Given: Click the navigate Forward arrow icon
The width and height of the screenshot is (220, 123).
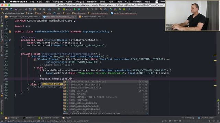Looking at the screenshot, I should [54, 9].
